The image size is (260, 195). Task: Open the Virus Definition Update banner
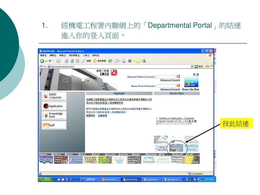[x=134, y=160]
